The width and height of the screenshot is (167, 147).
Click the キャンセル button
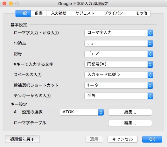[122, 139]
